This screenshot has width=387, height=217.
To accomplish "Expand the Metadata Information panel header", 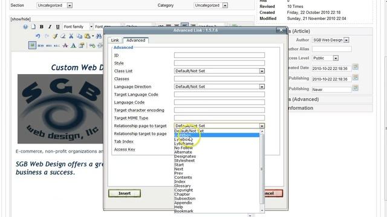I will tap(330, 108).
